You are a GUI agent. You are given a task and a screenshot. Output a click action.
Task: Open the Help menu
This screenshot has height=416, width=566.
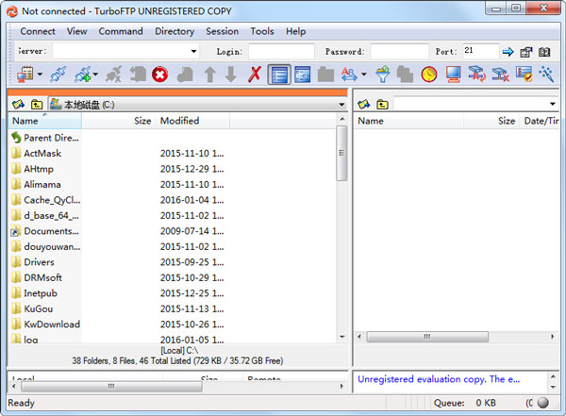click(296, 31)
